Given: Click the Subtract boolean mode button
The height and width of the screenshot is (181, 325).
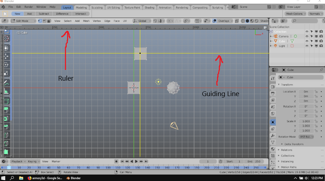Looking at the screenshot, I should tap(44, 14).
